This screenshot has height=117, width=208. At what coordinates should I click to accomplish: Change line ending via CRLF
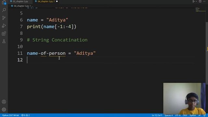point(185,115)
